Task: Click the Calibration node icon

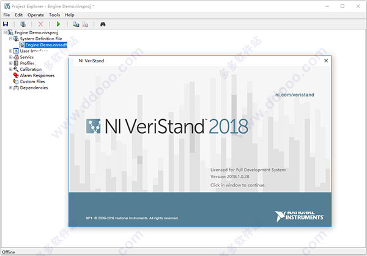Action: (x=16, y=69)
